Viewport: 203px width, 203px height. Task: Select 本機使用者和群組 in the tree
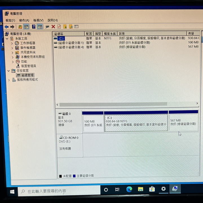pyautogui.click(x=33, y=57)
